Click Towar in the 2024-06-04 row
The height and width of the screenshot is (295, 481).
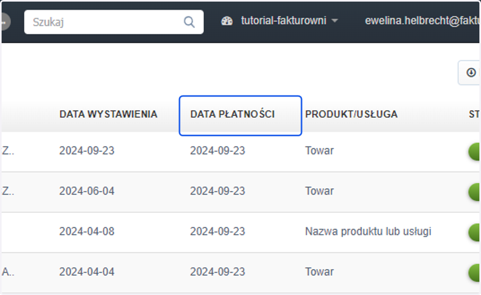(319, 191)
